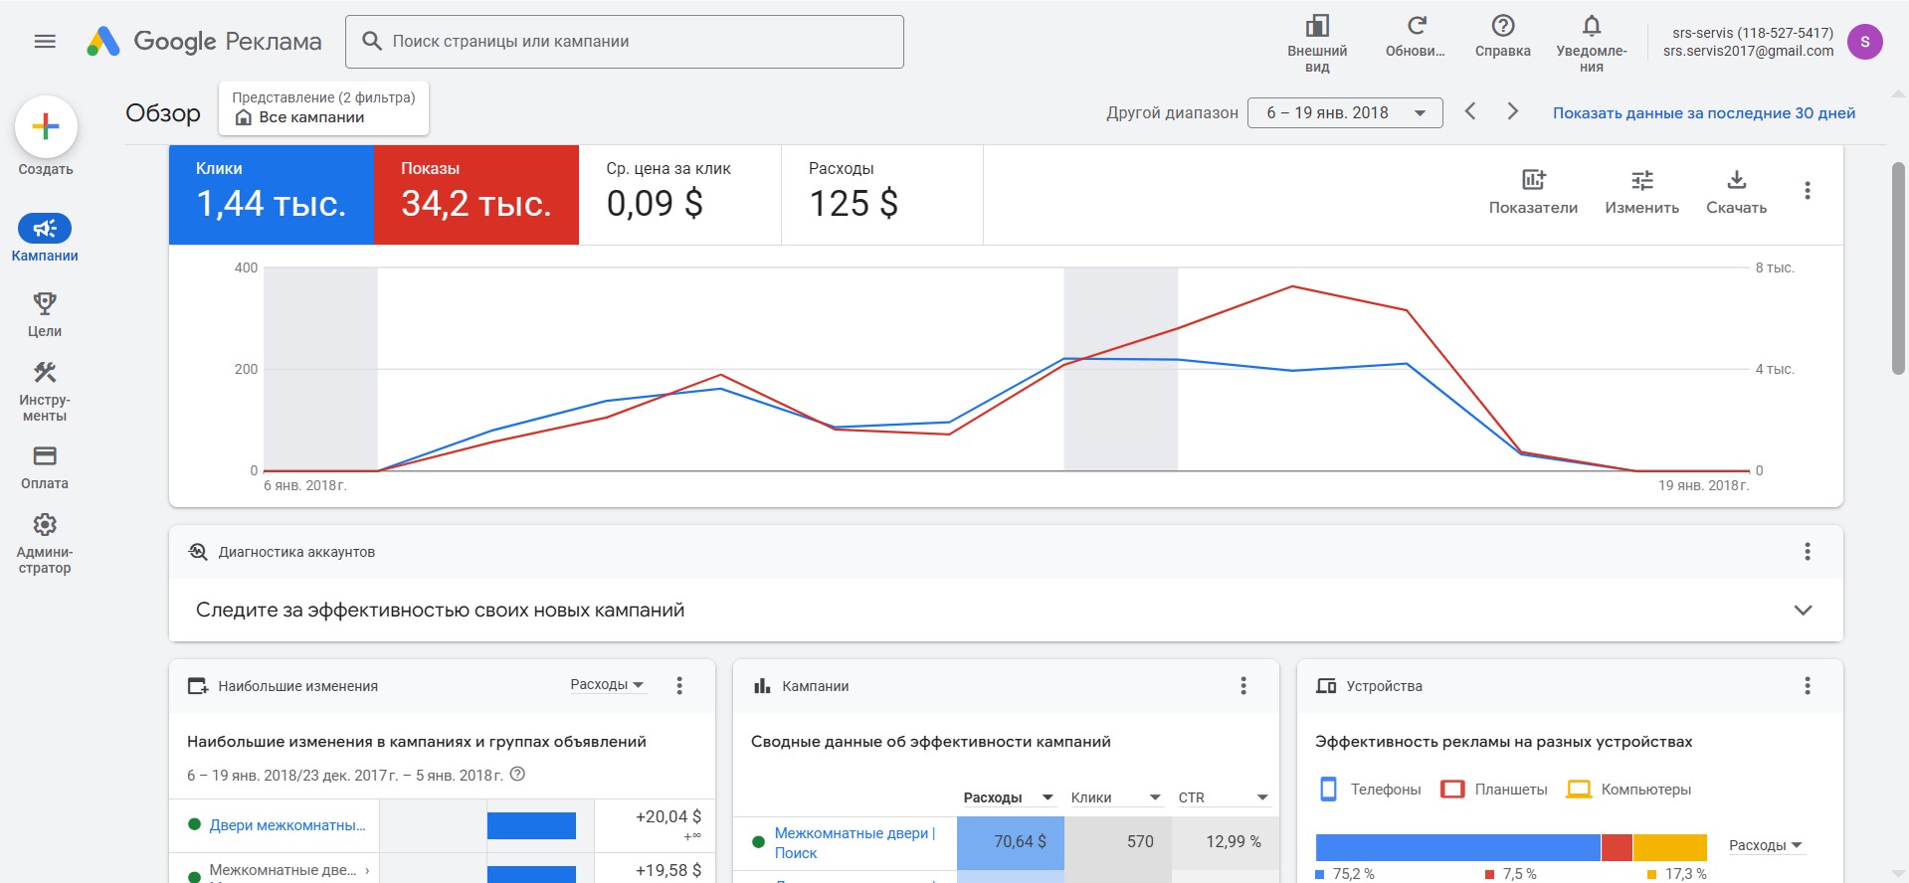Click the page vertical scrollbar thumb
The height and width of the screenshot is (883, 1909).
click(1898, 268)
